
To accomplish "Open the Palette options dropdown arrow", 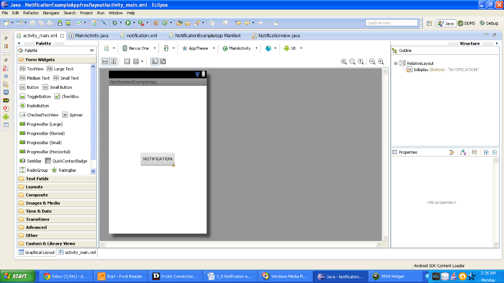I will 92,51.
